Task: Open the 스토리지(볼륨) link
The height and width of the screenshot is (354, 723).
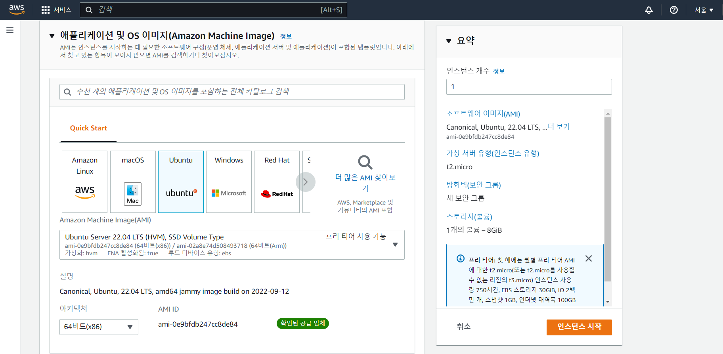Action: 469,217
